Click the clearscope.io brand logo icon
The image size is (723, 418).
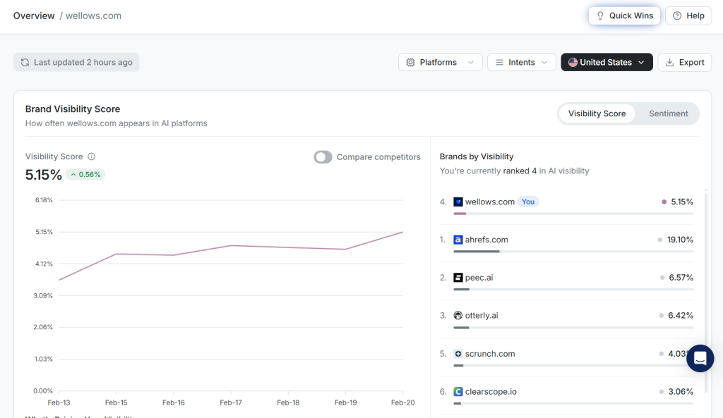(x=458, y=392)
